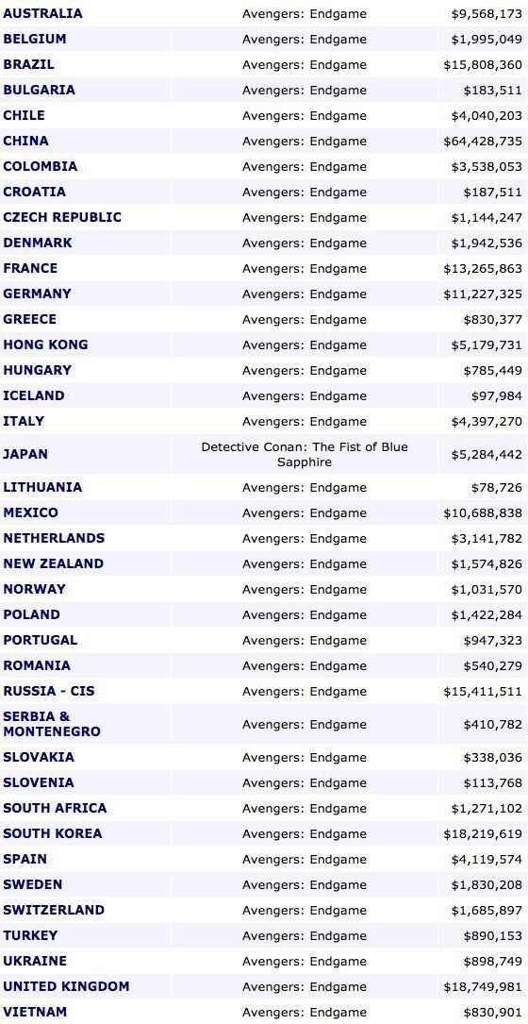Select Avengers: Endgame in the Germany row
The height and width of the screenshot is (1024, 528).
tap(305, 294)
